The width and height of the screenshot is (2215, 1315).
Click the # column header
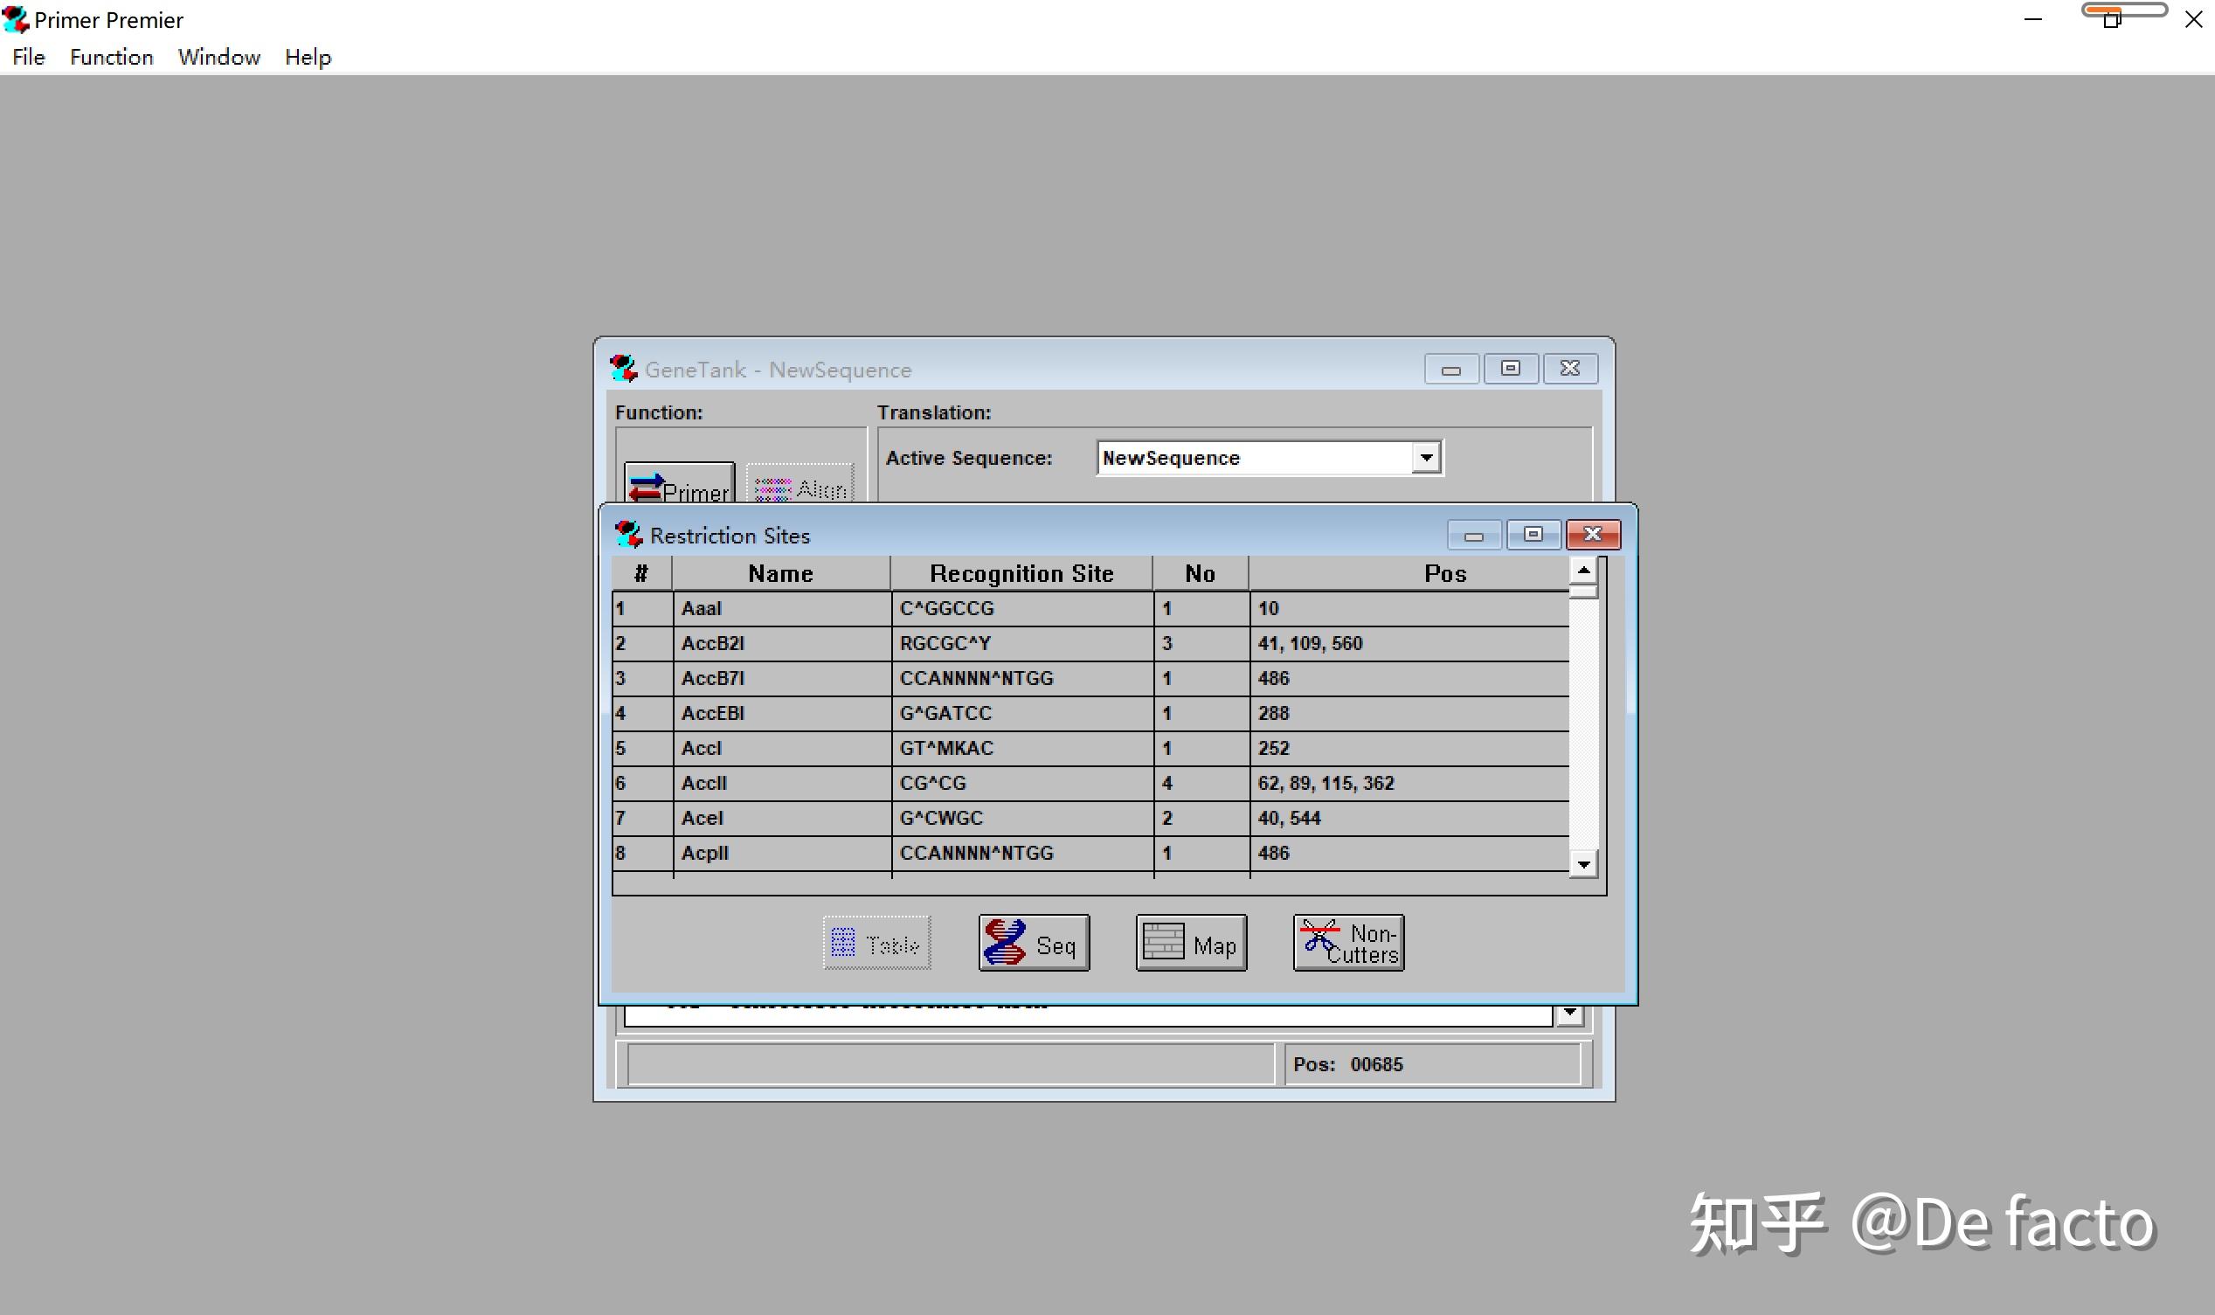(x=641, y=573)
